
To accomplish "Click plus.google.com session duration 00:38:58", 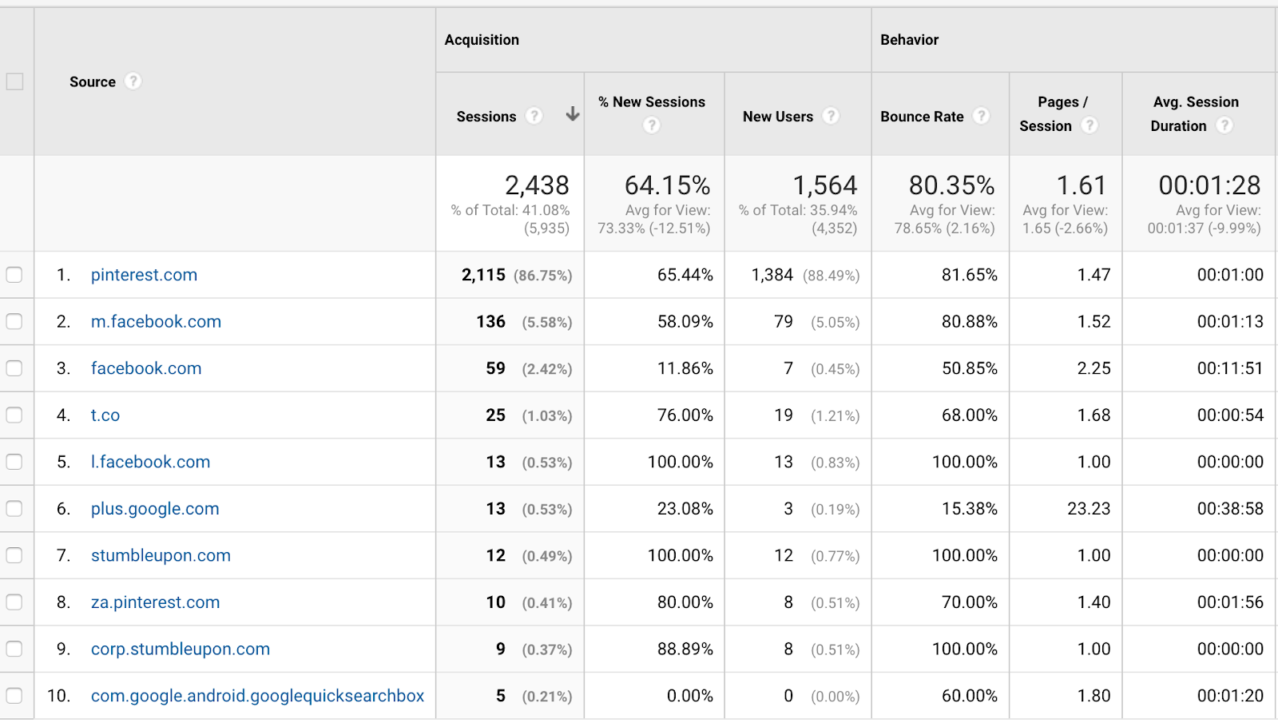I will [1230, 508].
